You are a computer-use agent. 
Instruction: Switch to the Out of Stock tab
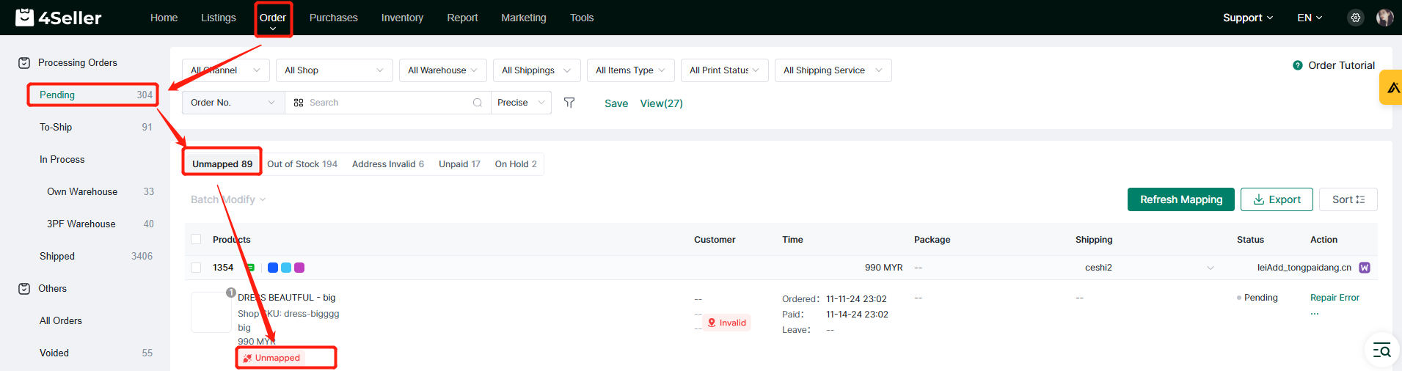click(x=302, y=164)
